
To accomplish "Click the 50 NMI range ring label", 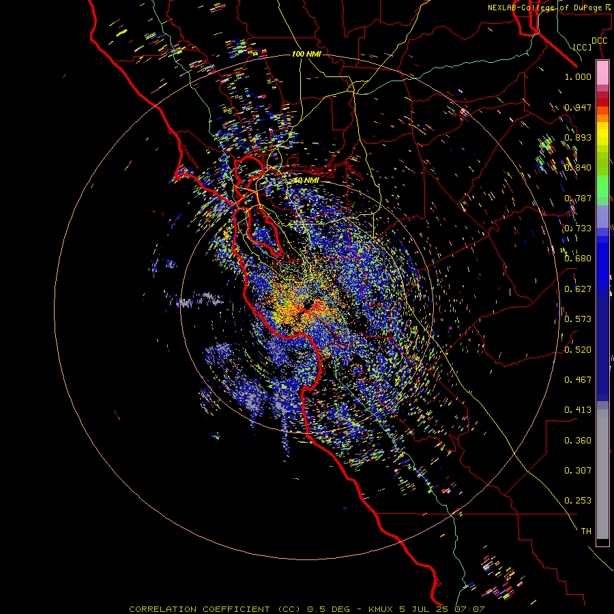I will pyautogui.click(x=306, y=180).
